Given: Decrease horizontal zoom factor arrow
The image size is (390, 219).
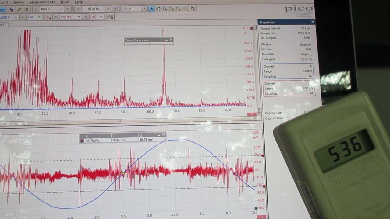Looking at the screenshot, I should [x=126, y=9].
